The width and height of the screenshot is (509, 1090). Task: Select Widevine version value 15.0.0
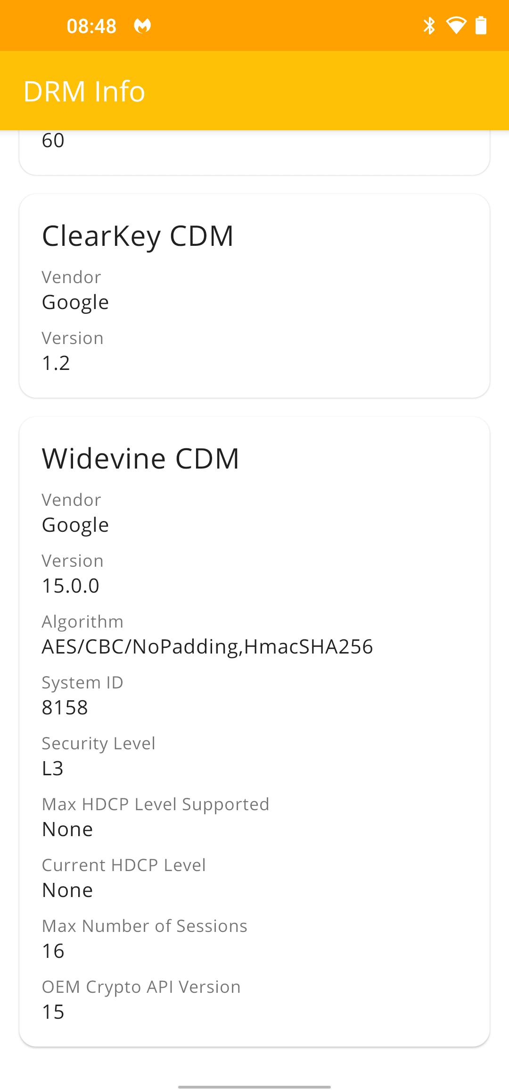(x=71, y=586)
